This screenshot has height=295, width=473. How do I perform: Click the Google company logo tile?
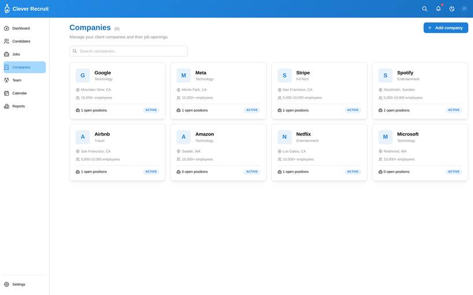pyautogui.click(x=82, y=75)
